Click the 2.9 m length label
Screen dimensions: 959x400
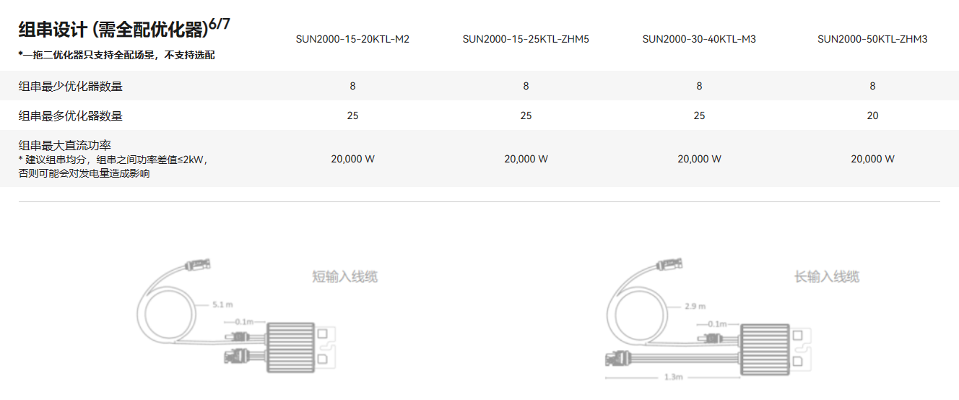(694, 306)
